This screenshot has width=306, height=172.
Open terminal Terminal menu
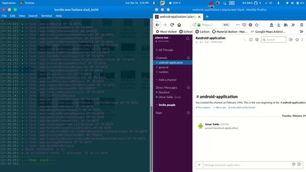(x=46, y=16)
